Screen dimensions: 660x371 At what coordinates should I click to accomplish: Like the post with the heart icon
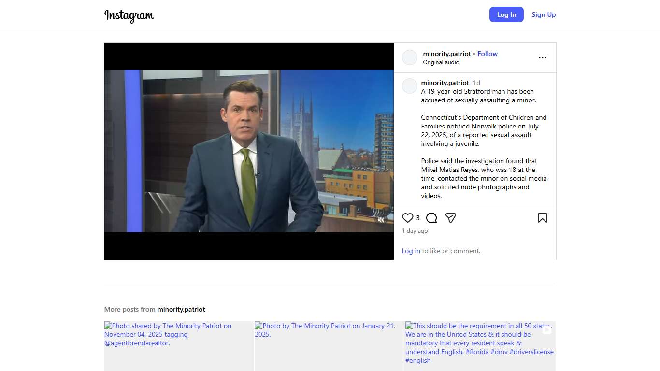click(x=408, y=218)
